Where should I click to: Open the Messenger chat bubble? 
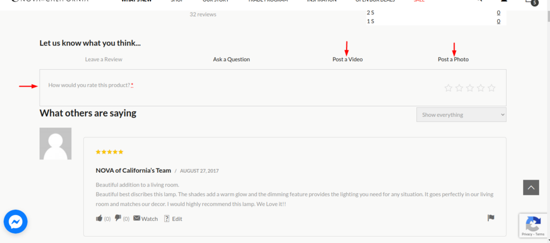(16, 222)
